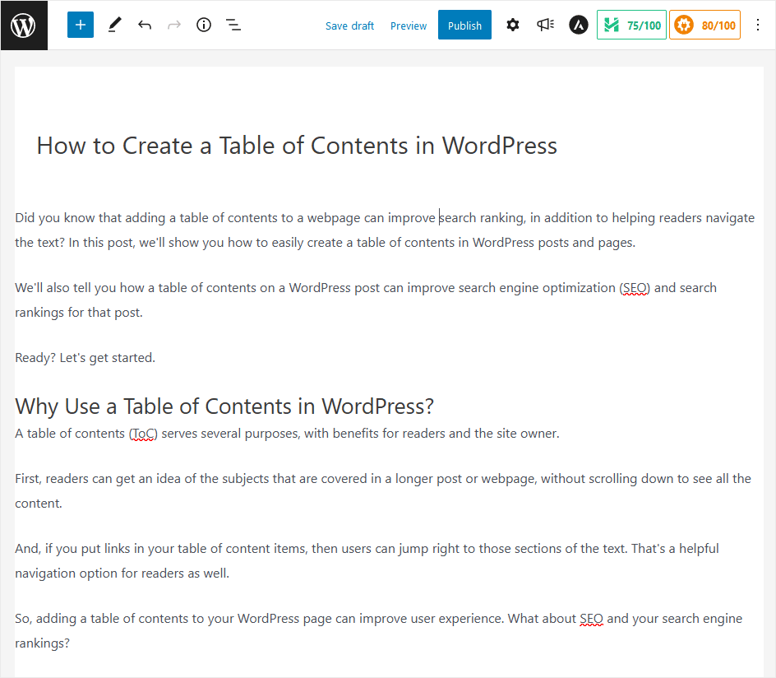Screen dimensions: 776x678
Task: Place cursor in the post title field
Action: click(x=296, y=145)
